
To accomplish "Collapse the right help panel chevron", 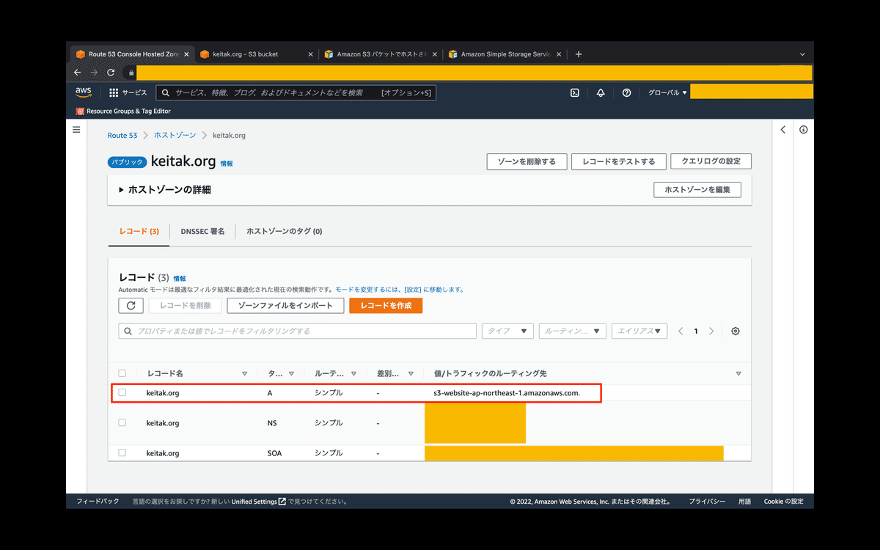I will click(782, 130).
